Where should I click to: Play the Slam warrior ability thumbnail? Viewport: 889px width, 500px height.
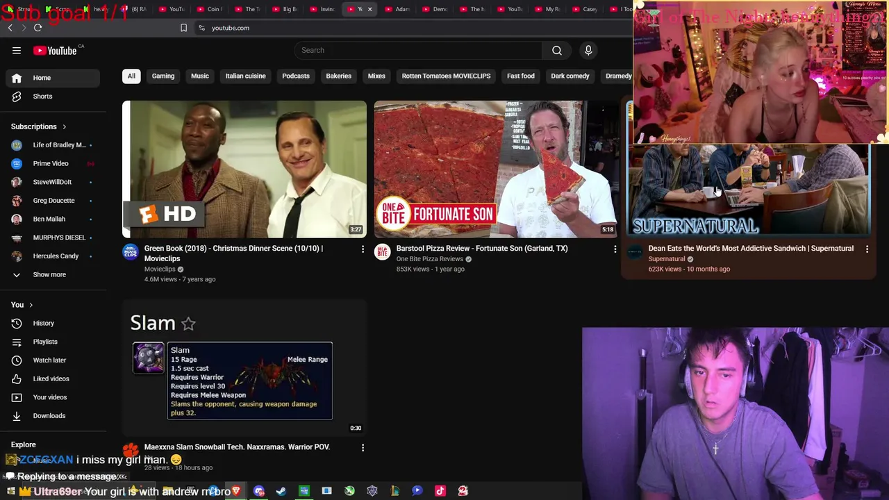click(x=244, y=368)
